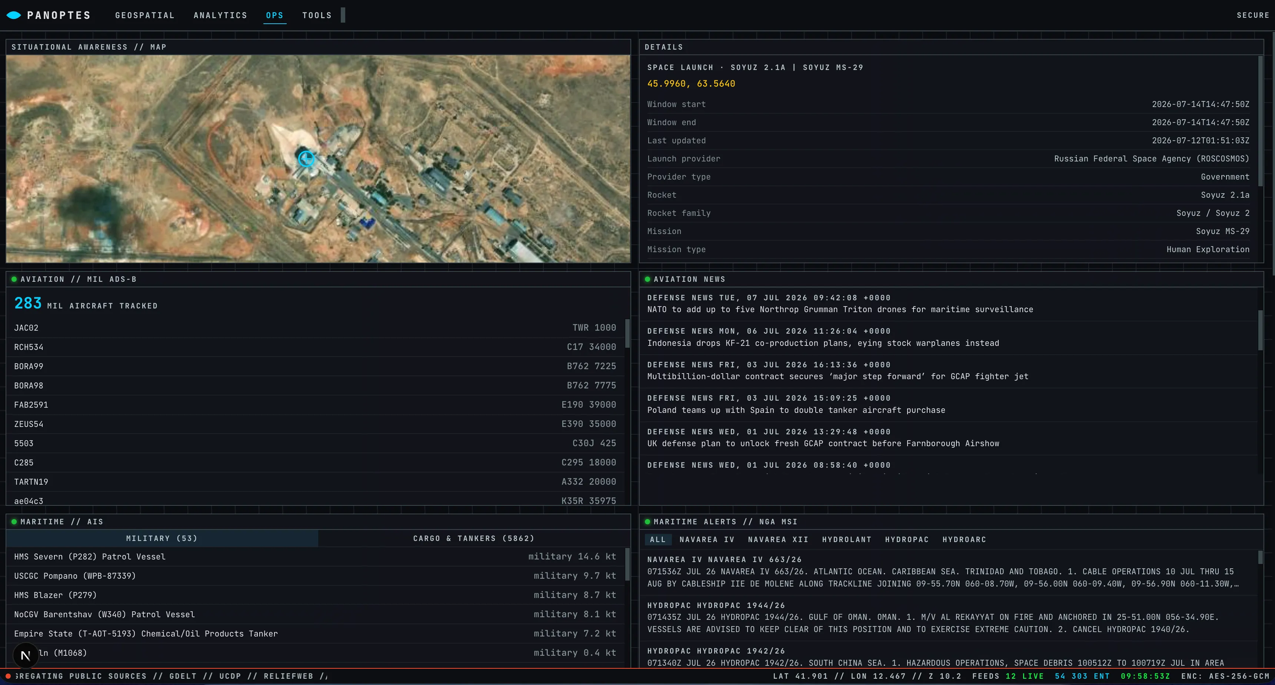Open the NATO Triton drones news item
This screenshot has width=1275, height=685.
pyautogui.click(x=948, y=304)
